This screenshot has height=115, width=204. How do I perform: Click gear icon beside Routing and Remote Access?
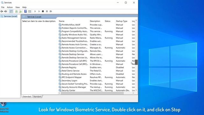pos(60,74)
